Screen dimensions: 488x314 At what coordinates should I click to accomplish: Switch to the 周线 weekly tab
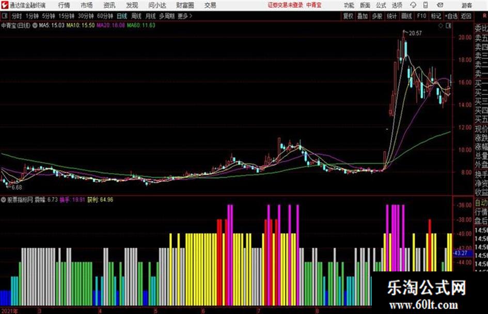point(136,16)
